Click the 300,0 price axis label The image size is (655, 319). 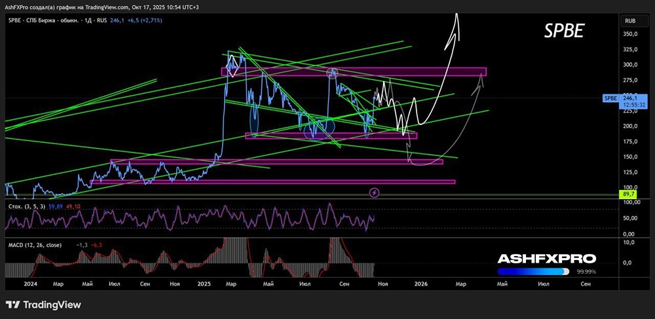point(630,65)
